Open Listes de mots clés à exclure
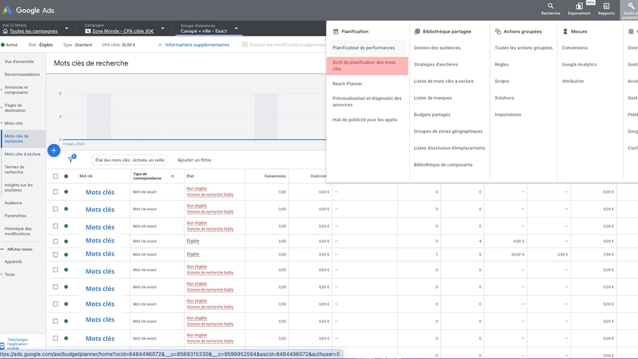This screenshot has width=638, height=359. (444, 81)
